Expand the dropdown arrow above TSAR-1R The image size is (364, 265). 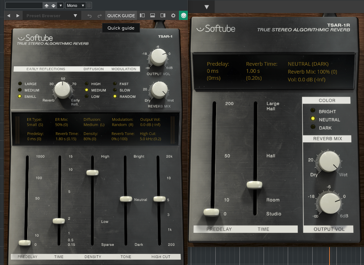pos(207,7)
